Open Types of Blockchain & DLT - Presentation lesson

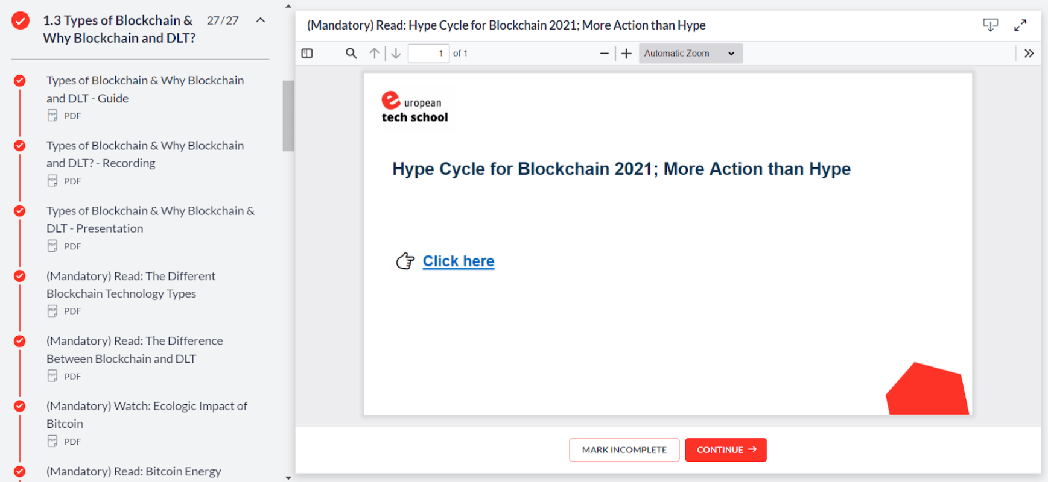(x=150, y=219)
